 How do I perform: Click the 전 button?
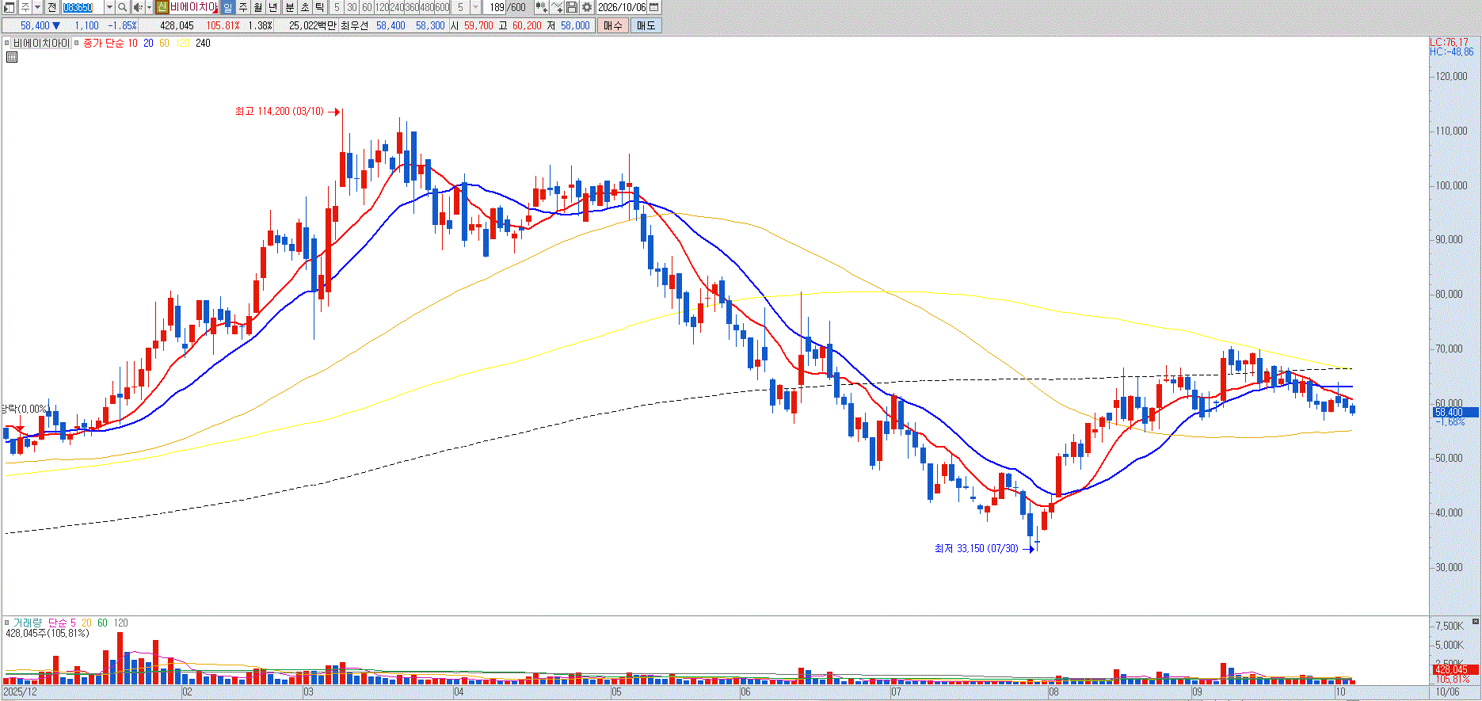pyautogui.click(x=52, y=7)
